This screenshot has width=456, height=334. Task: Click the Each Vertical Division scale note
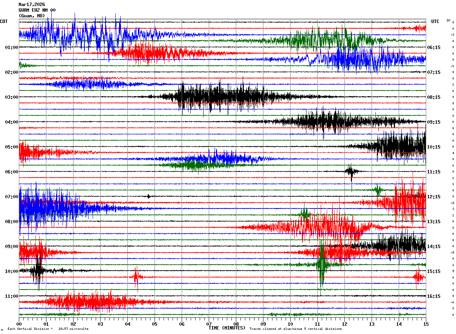tap(48, 329)
